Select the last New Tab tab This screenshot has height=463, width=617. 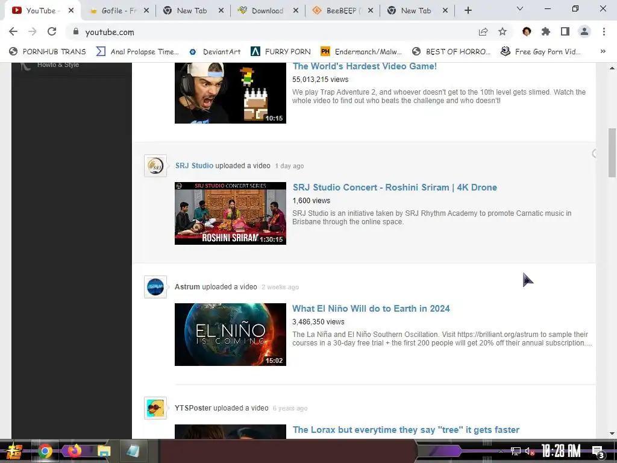tap(416, 11)
